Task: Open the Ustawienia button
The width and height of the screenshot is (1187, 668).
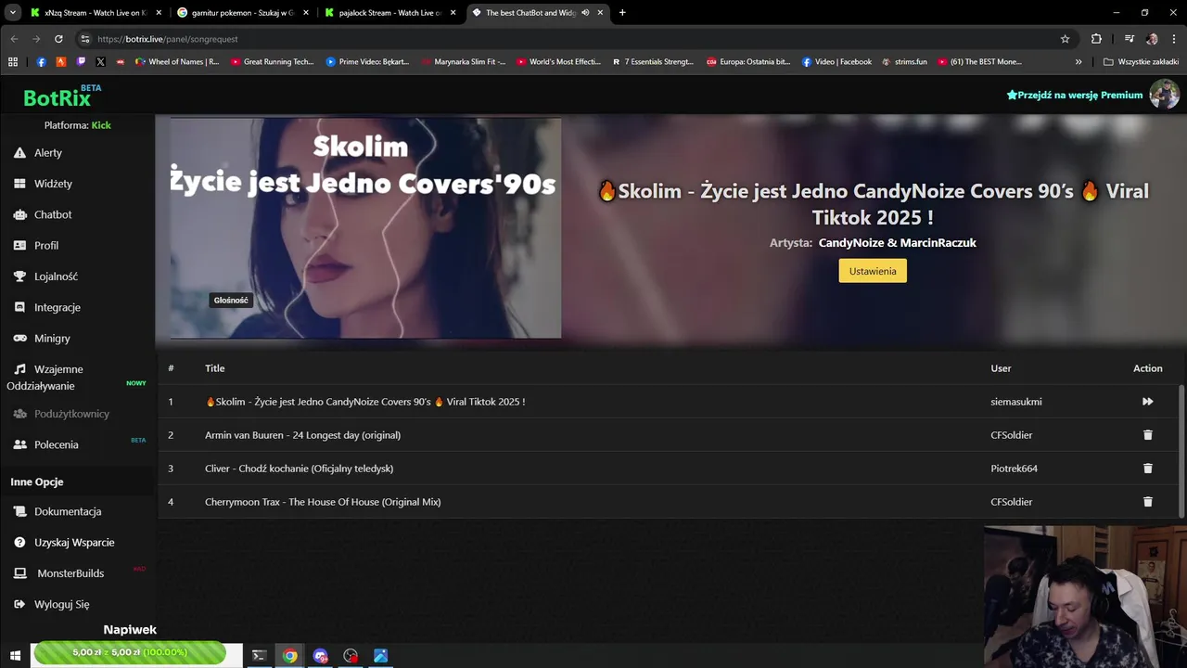Action: [x=873, y=271]
